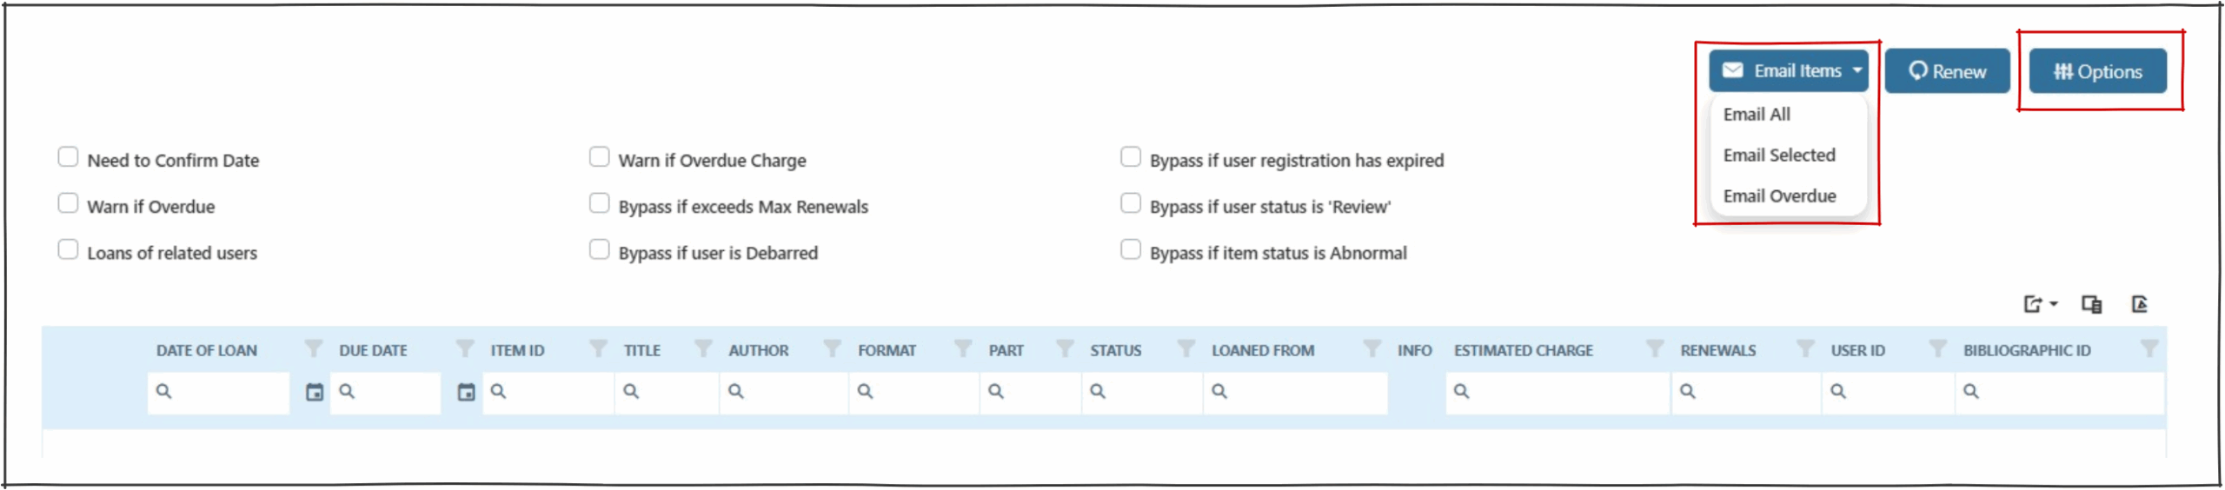
Task: Select Email Selected menu option
Action: click(1778, 156)
